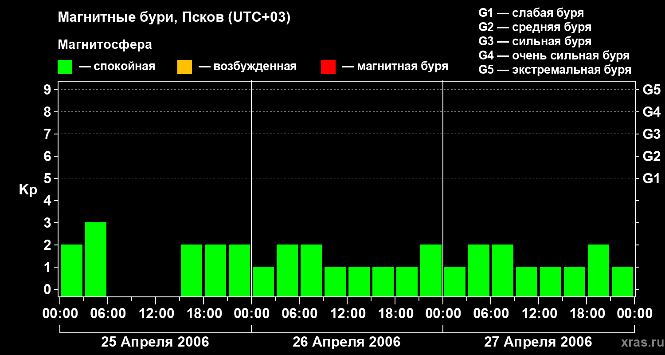This screenshot has width=665, height=355.
Task: Click the 12:00–15:00 bar on 26 April
Action: [359, 281]
